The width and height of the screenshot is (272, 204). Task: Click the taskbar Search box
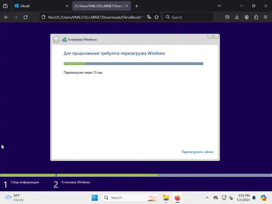click(x=130, y=198)
